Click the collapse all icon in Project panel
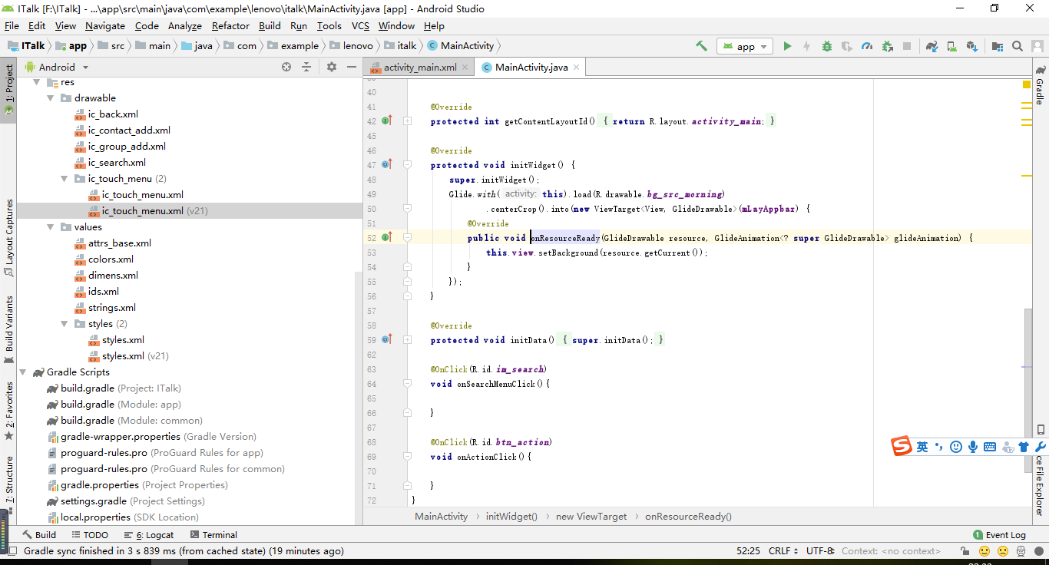The height and width of the screenshot is (565, 1049). point(306,67)
